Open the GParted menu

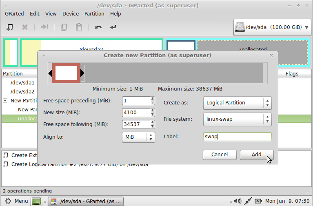(14, 14)
